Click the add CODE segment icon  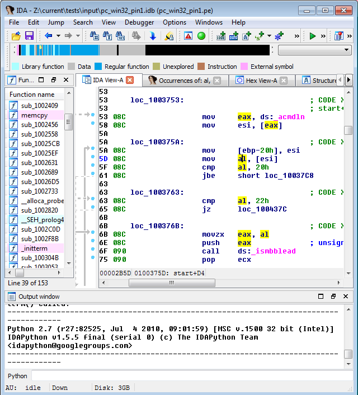click(221, 36)
